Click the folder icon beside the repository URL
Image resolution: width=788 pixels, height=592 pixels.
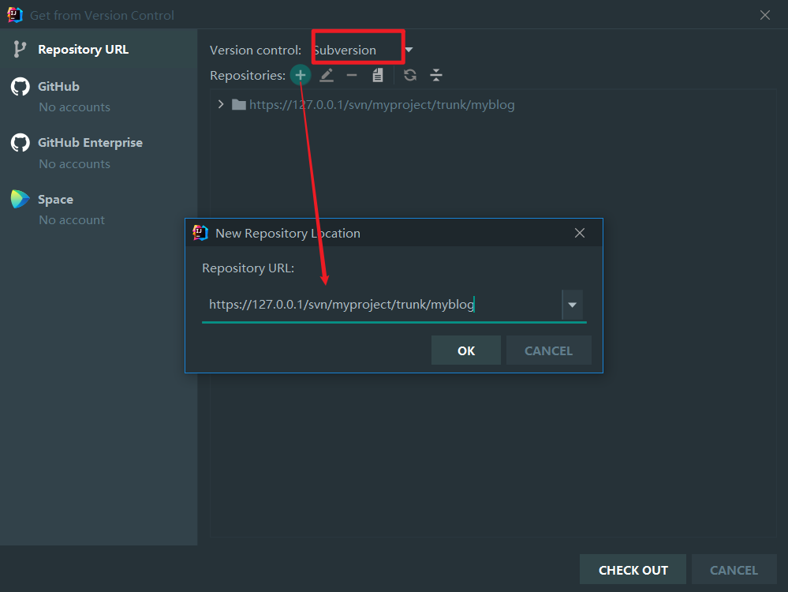239,105
